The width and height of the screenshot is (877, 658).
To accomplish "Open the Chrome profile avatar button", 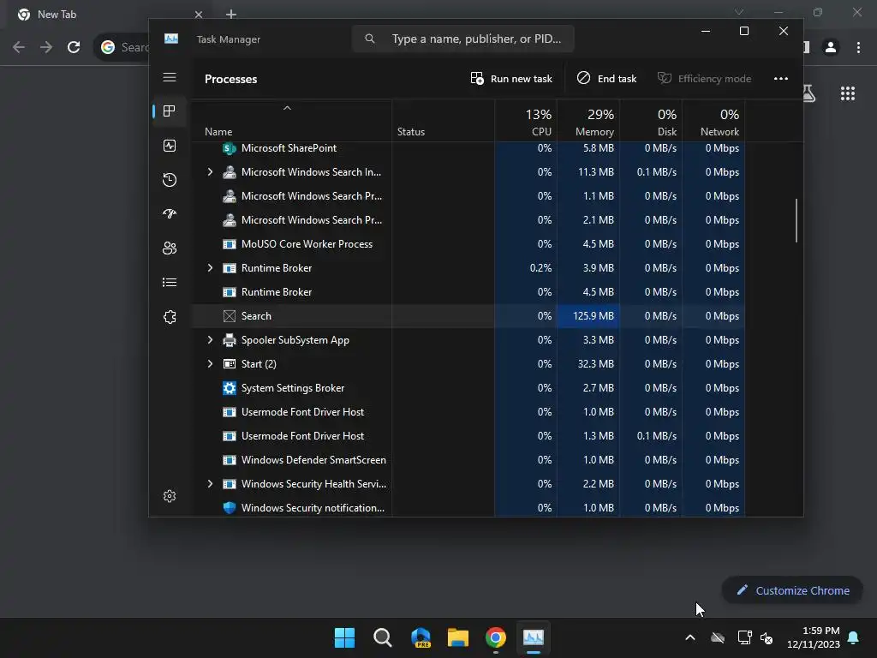I will point(831,48).
